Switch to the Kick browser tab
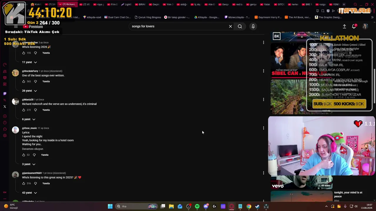This screenshot has width=376, height=211. click(x=36, y=4)
